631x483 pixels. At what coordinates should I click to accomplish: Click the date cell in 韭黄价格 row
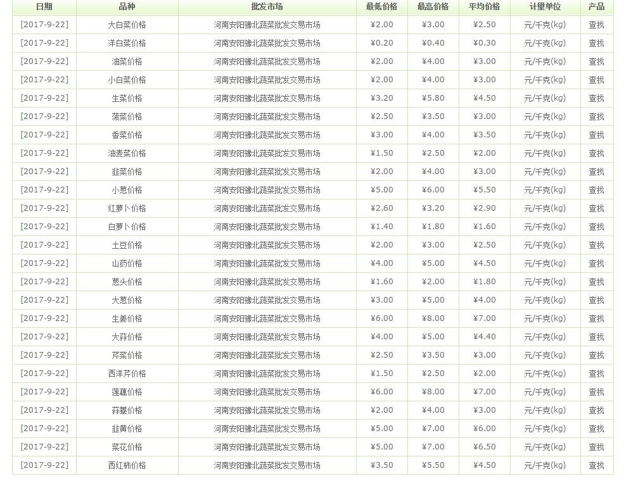pos(44,429)
